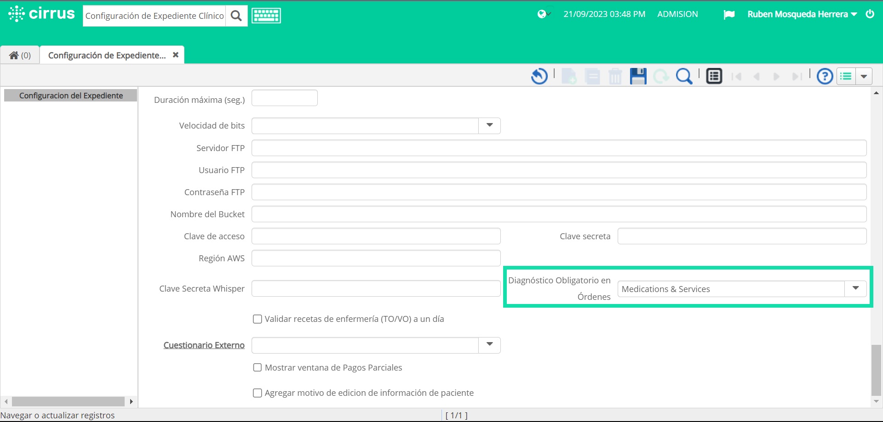The image size is (883, 422).
Task: Open the grid view icon in the toolbar
Action: coord(714,76)
